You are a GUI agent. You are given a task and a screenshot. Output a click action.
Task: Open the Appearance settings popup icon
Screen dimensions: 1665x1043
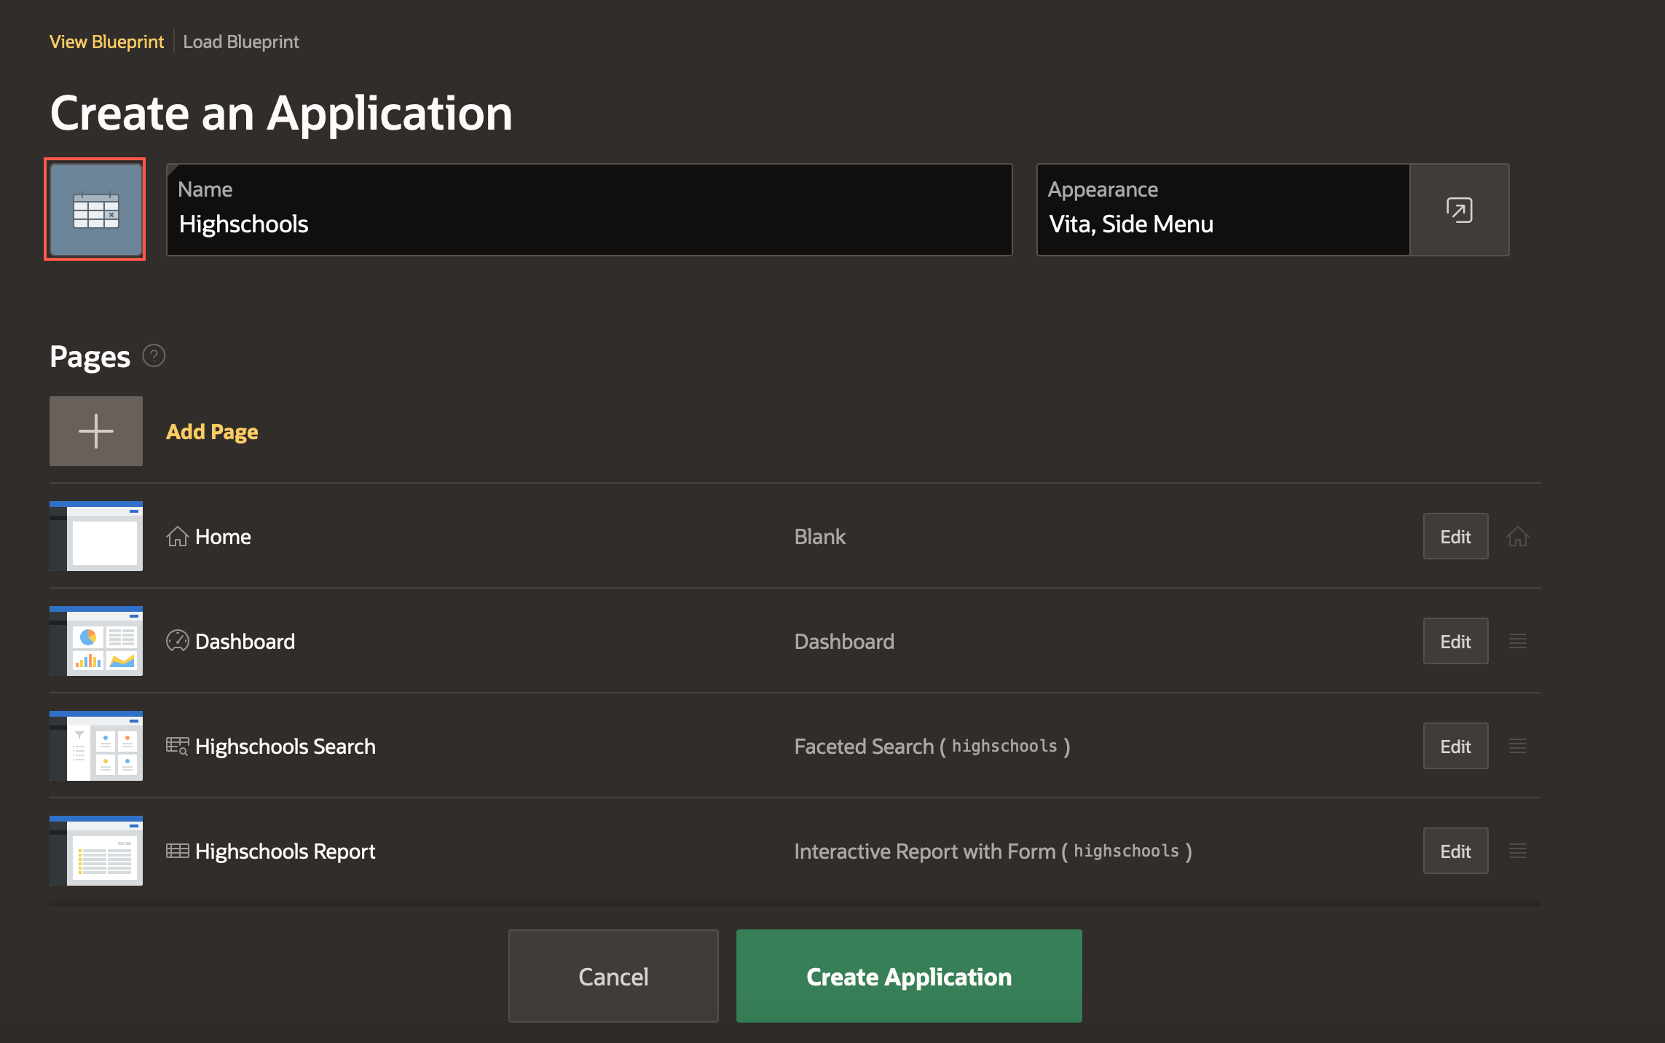[x=1459, y=210]
